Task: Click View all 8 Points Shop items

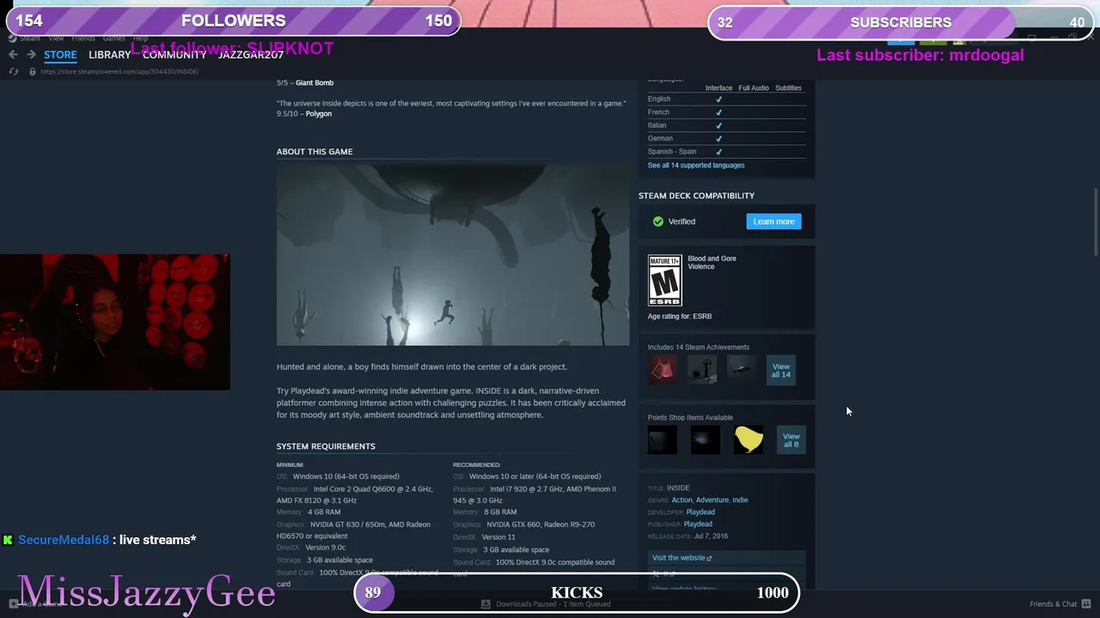Action: (x=791, y=440)
